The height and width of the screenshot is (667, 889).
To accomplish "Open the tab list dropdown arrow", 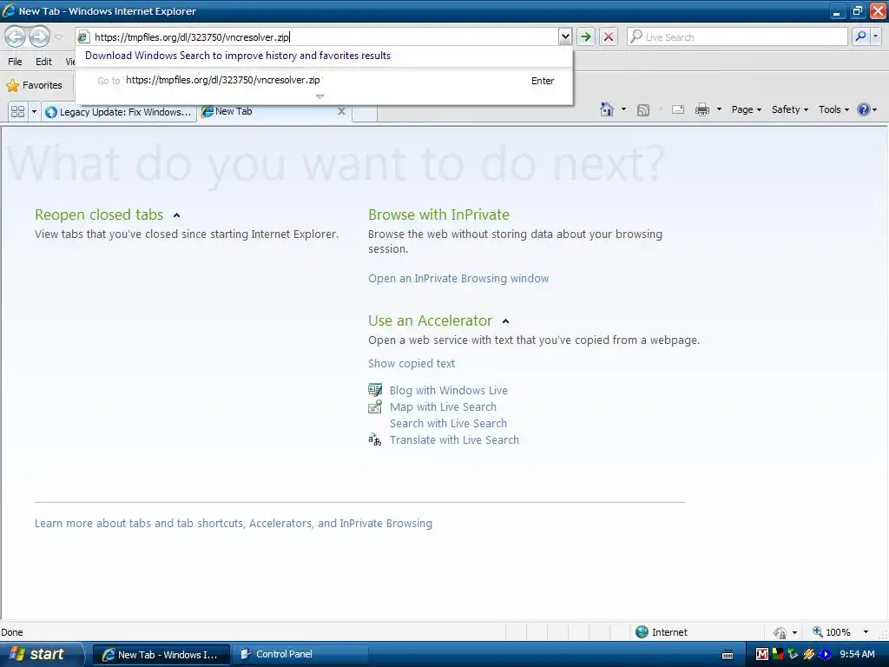I will coord(34,112).
